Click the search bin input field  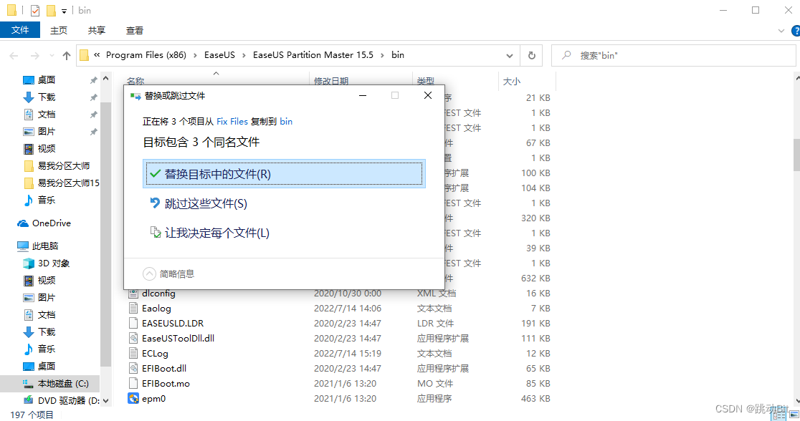(x=673, y=56)
